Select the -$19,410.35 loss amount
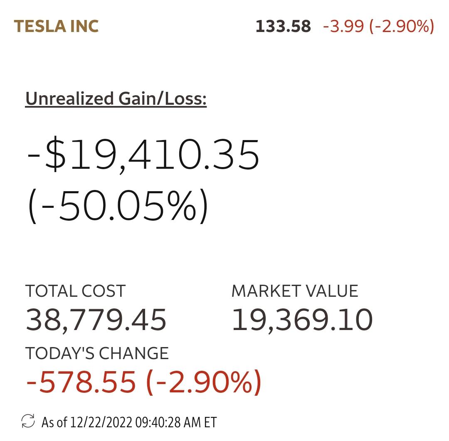 coord(143,156)
